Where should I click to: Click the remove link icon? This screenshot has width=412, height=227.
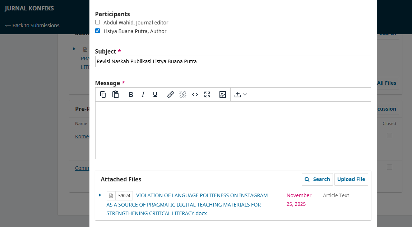183,94
